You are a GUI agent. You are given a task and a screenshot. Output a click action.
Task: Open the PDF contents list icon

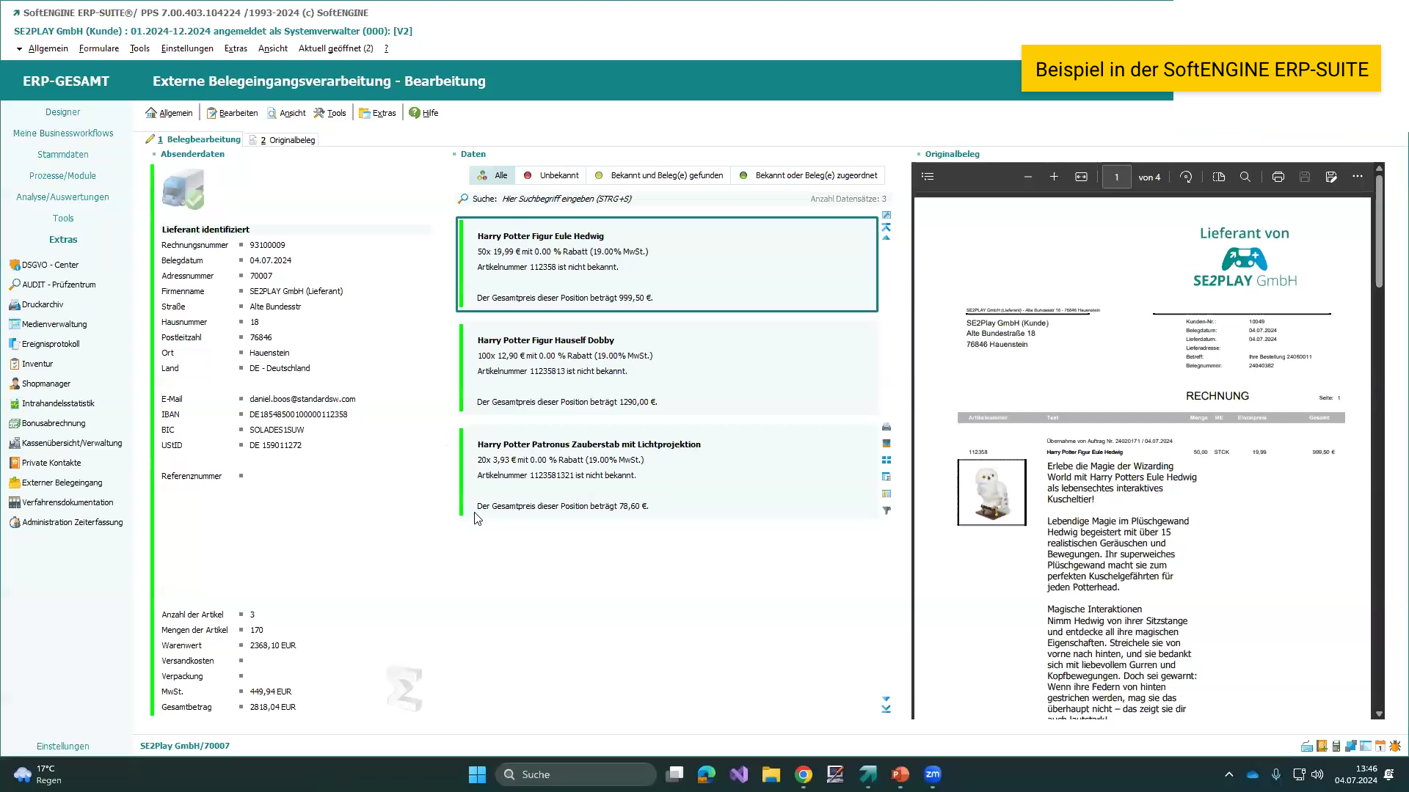click(x=928, y=177)
